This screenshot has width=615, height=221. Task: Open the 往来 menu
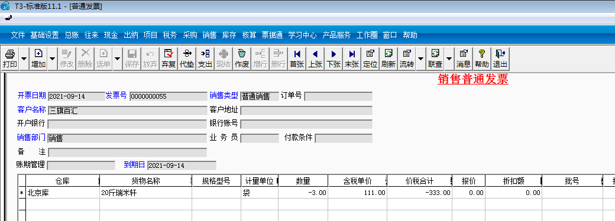(92, 35)
